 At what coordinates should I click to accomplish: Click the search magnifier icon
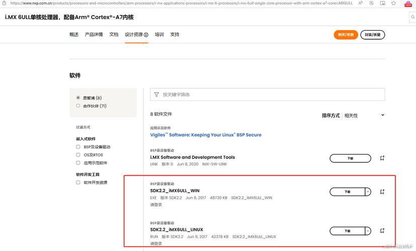coord(413,17)
